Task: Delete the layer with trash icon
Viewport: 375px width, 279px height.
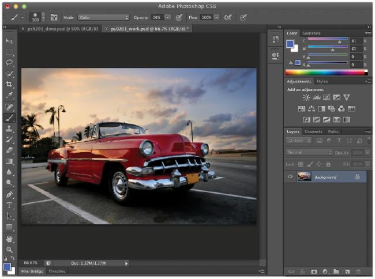Action: 358,272
